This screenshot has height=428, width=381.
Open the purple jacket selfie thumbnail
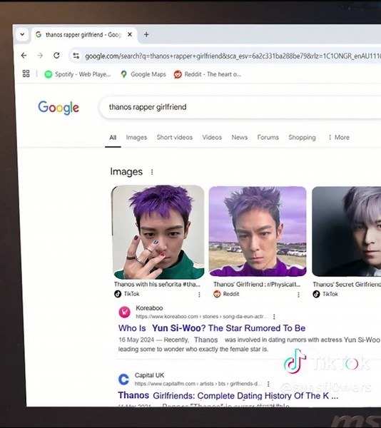tap(258, 231)
